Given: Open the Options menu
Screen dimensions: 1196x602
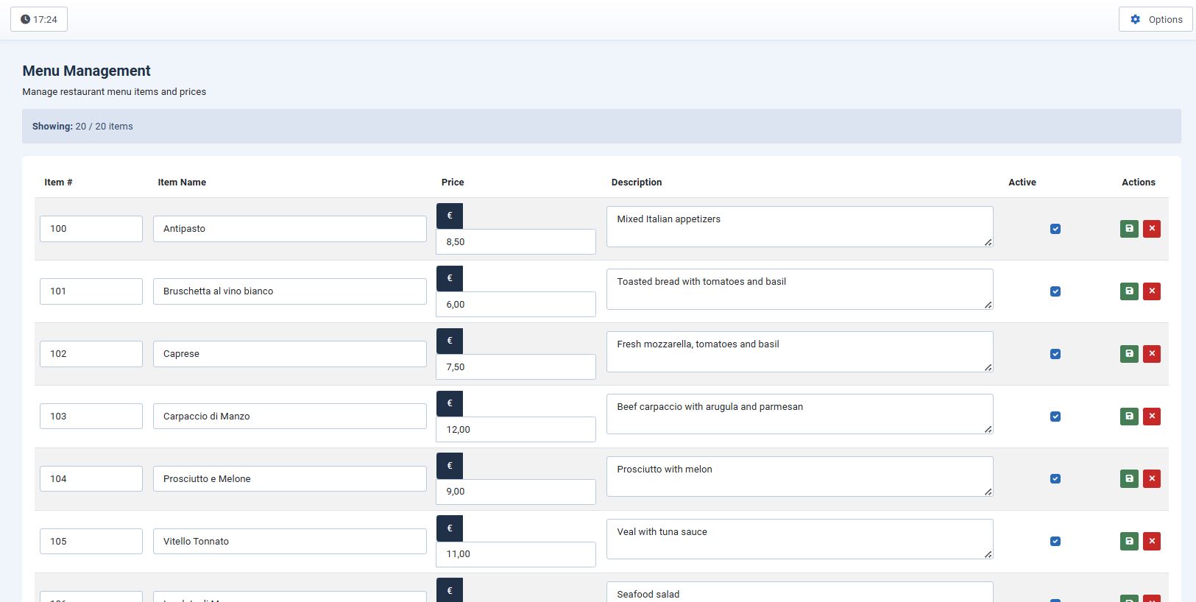Looking at the screenshot, I should (1156, 20).
